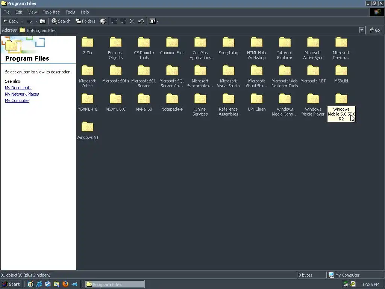
Task: Click the History toolbar icon
Action: (103, 21)
